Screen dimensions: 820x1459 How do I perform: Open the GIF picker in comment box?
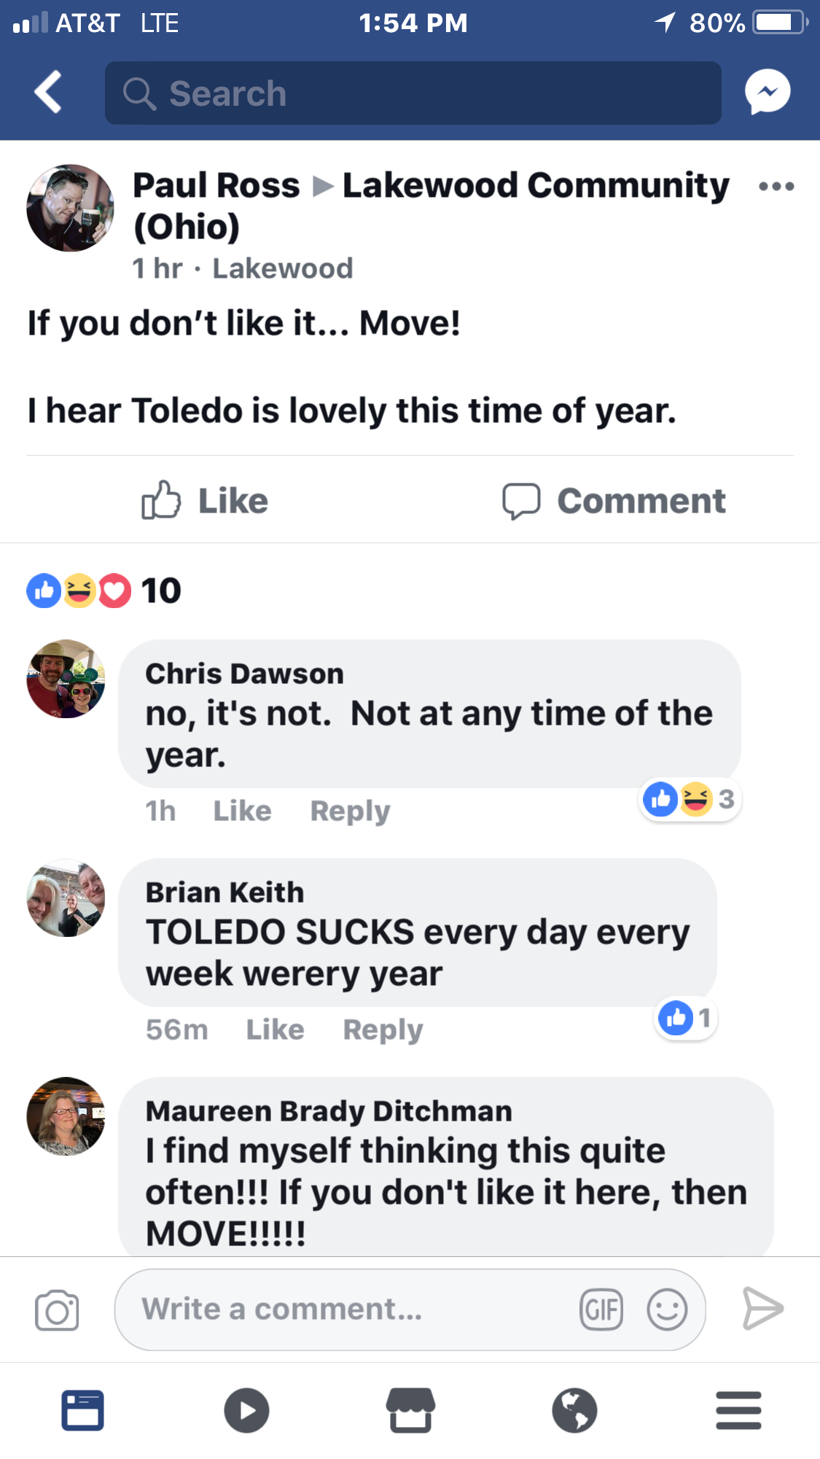coord(601,1310)
